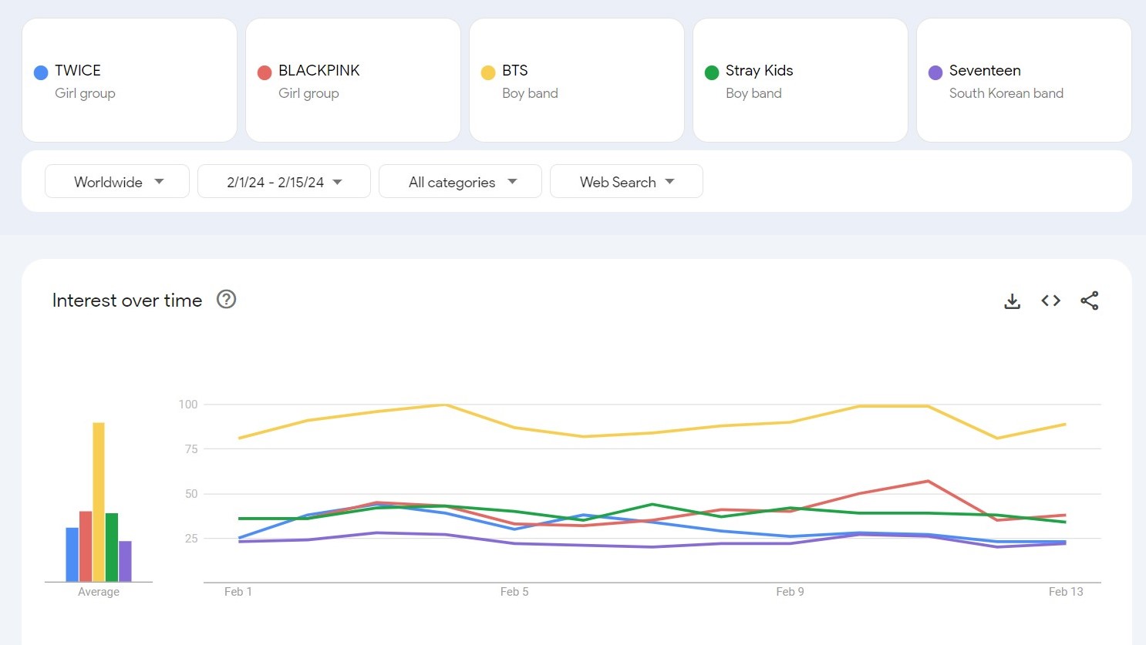This screenshot has height=645, width=1146.
Task: Download the Interest over time data
Action: 1012,301
